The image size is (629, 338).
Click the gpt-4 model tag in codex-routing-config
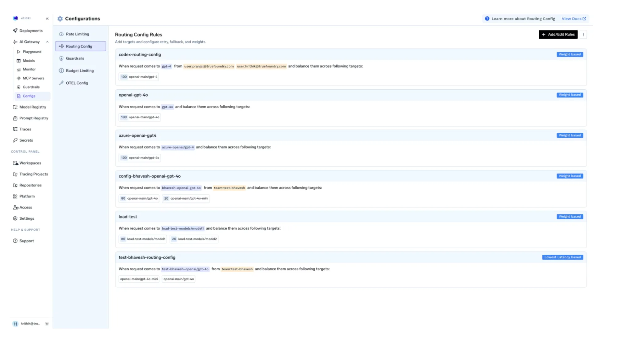coord(166,66)
